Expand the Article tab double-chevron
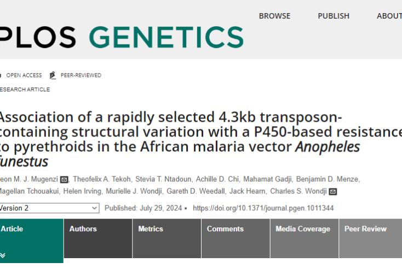The image size is (402, 268). click(x=3, y=255)
